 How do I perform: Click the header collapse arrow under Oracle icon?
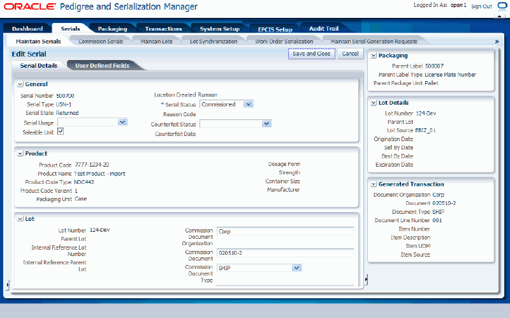tap(500, 17)
